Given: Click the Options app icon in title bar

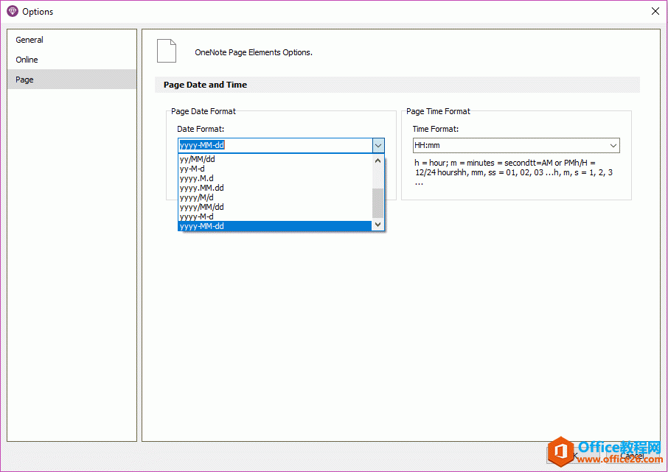Looking at the screenshot, I should point(12,11).
